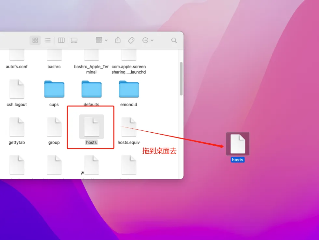Click the bashrc file label
The image size is (319, 240).
click(x=54, y=66)
